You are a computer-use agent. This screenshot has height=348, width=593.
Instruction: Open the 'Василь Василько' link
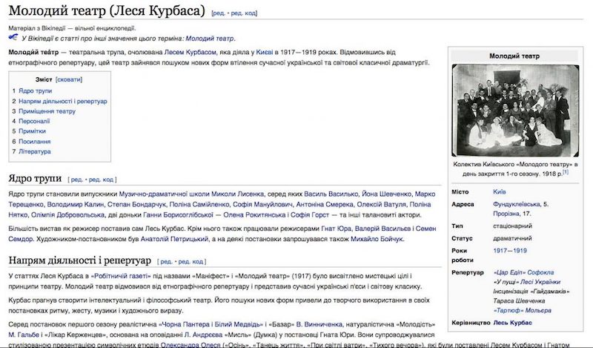tap(331, 194)
